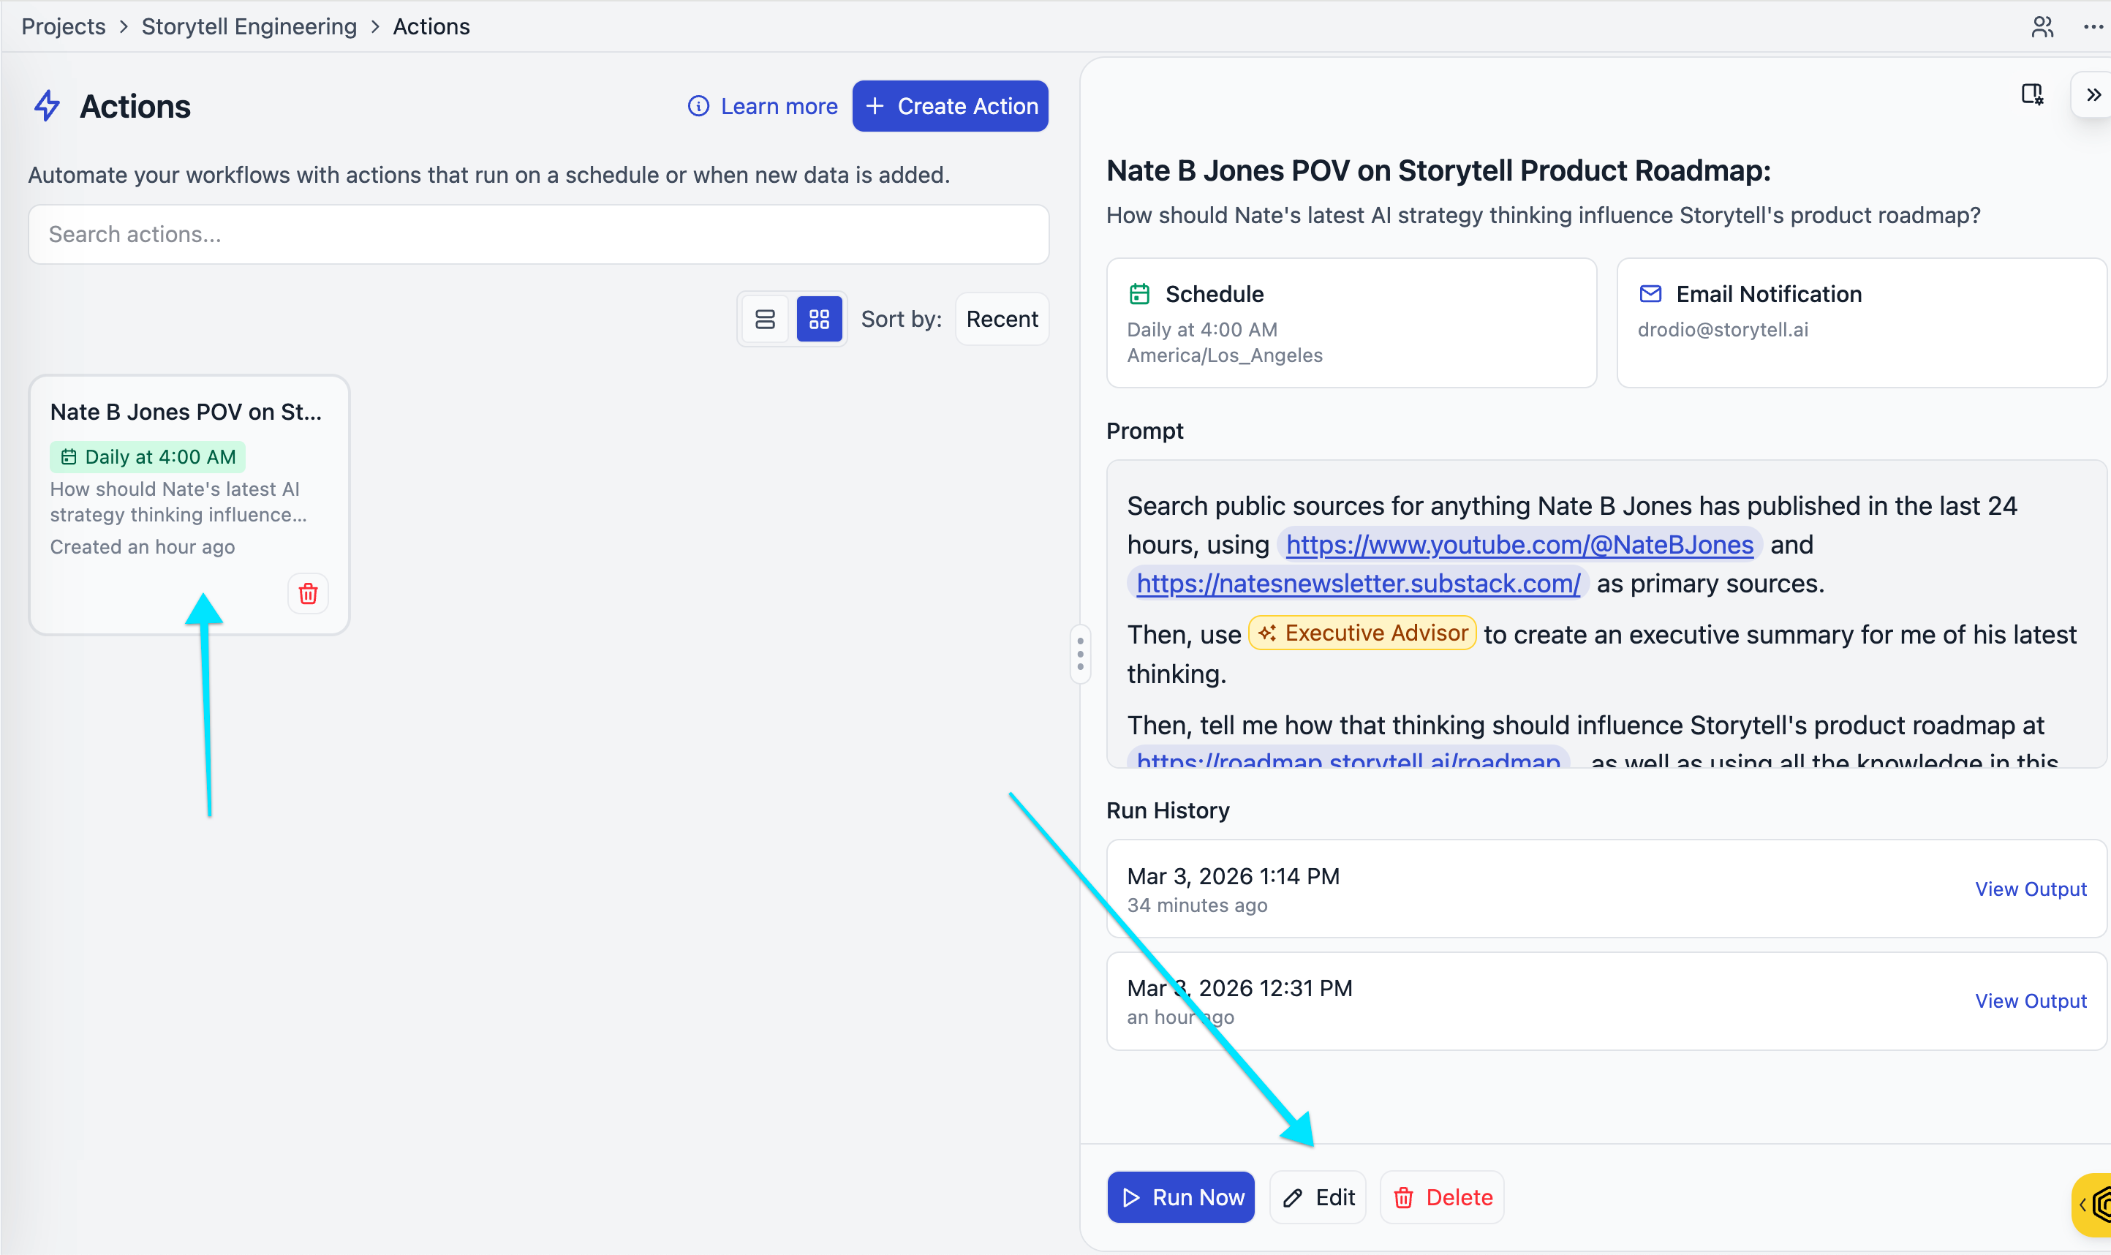Click the Run History heading
2111x1255 pixels.
[x=1168, y=810]
